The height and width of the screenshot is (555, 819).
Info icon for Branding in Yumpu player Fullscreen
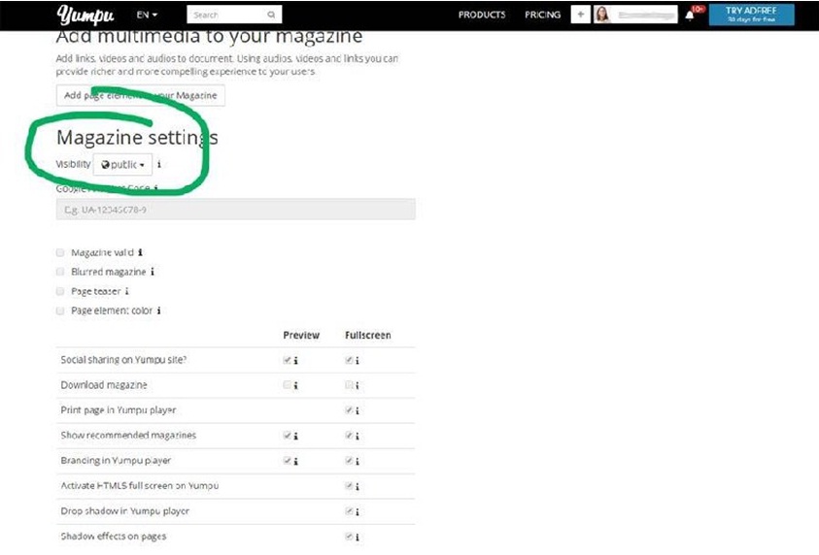(x=358, y=461)
